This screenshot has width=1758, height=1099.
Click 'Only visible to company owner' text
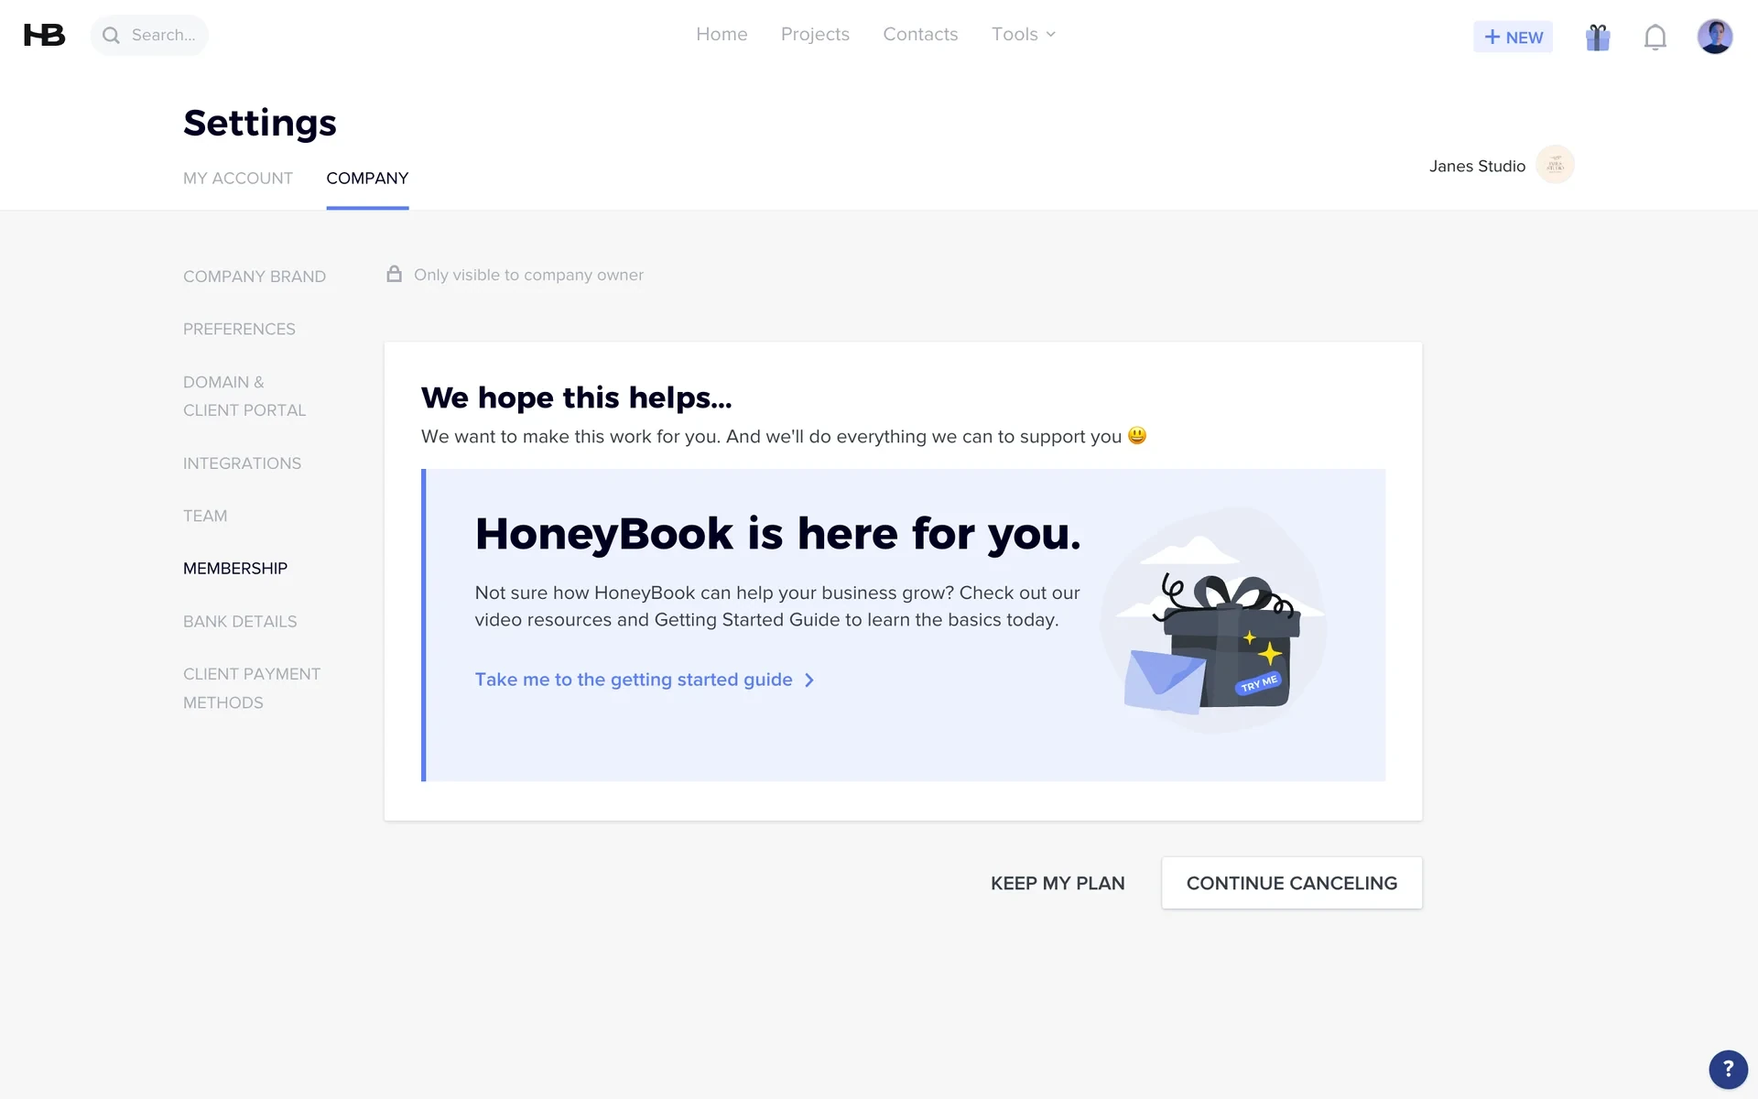[x=528, y=275]
